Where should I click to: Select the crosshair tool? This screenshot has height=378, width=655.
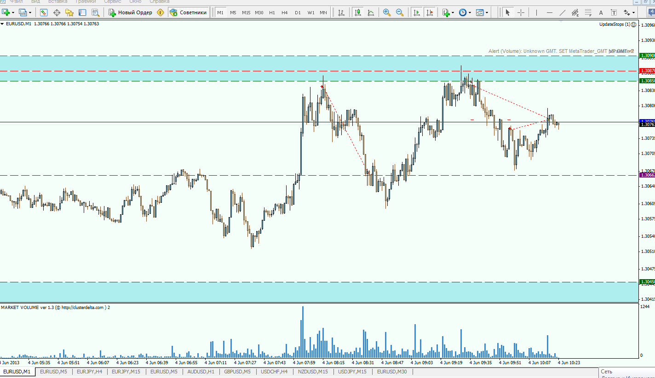[x=521, y=12]
